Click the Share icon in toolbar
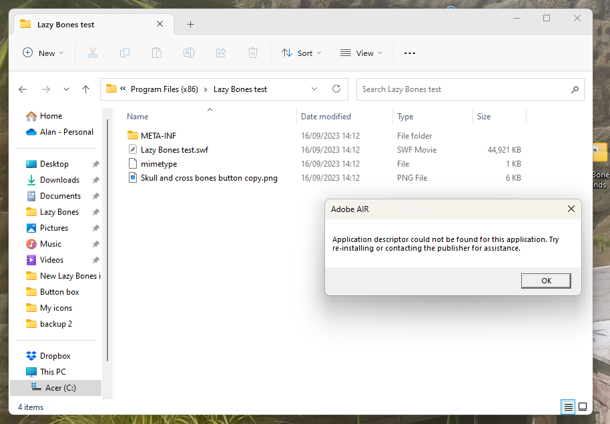Image resolution: width=610 pixels, height=424 pixels. pyautogui.click(x=221, y=53)
